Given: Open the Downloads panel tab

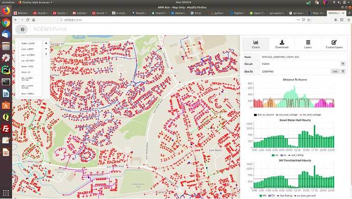Looking at the screenshot, I should point(282,44).
